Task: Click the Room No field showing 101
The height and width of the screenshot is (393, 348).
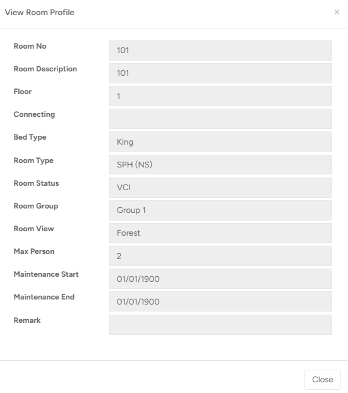Action: [220, 51]
